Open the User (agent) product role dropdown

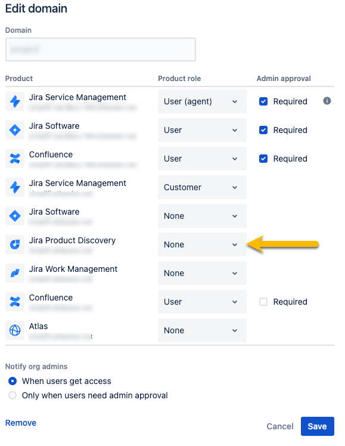202,101
